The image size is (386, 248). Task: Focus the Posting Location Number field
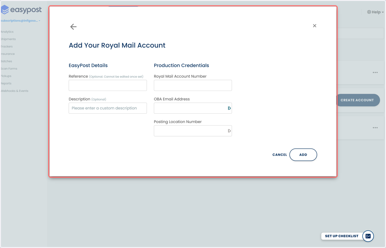point(193,131)
